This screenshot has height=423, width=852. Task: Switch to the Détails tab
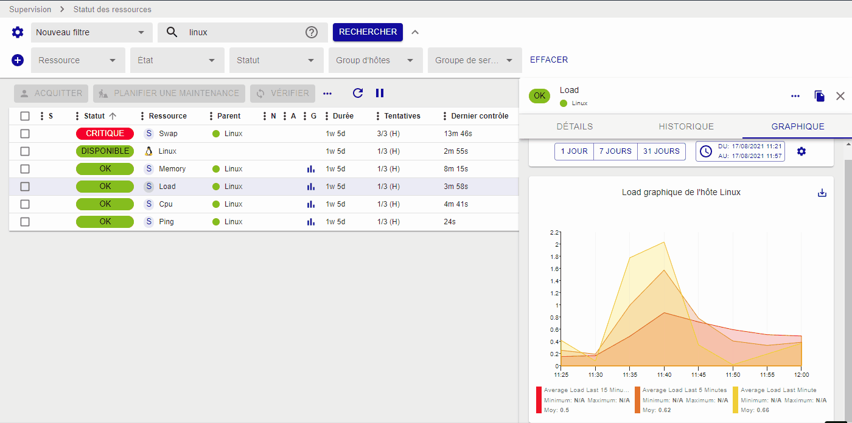click(x=574, y=126)
